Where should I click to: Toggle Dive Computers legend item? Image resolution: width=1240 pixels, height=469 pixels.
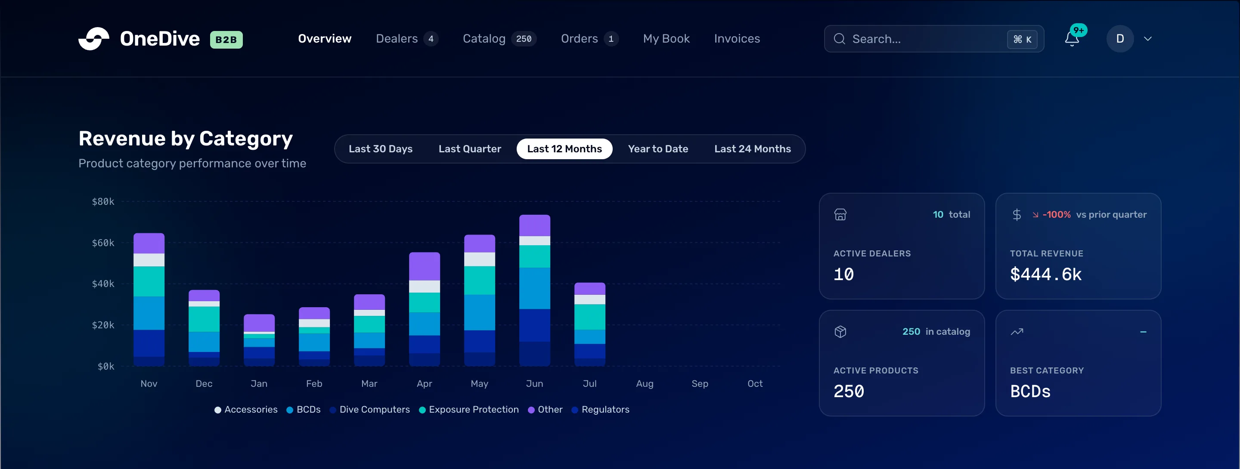[369, 409]
